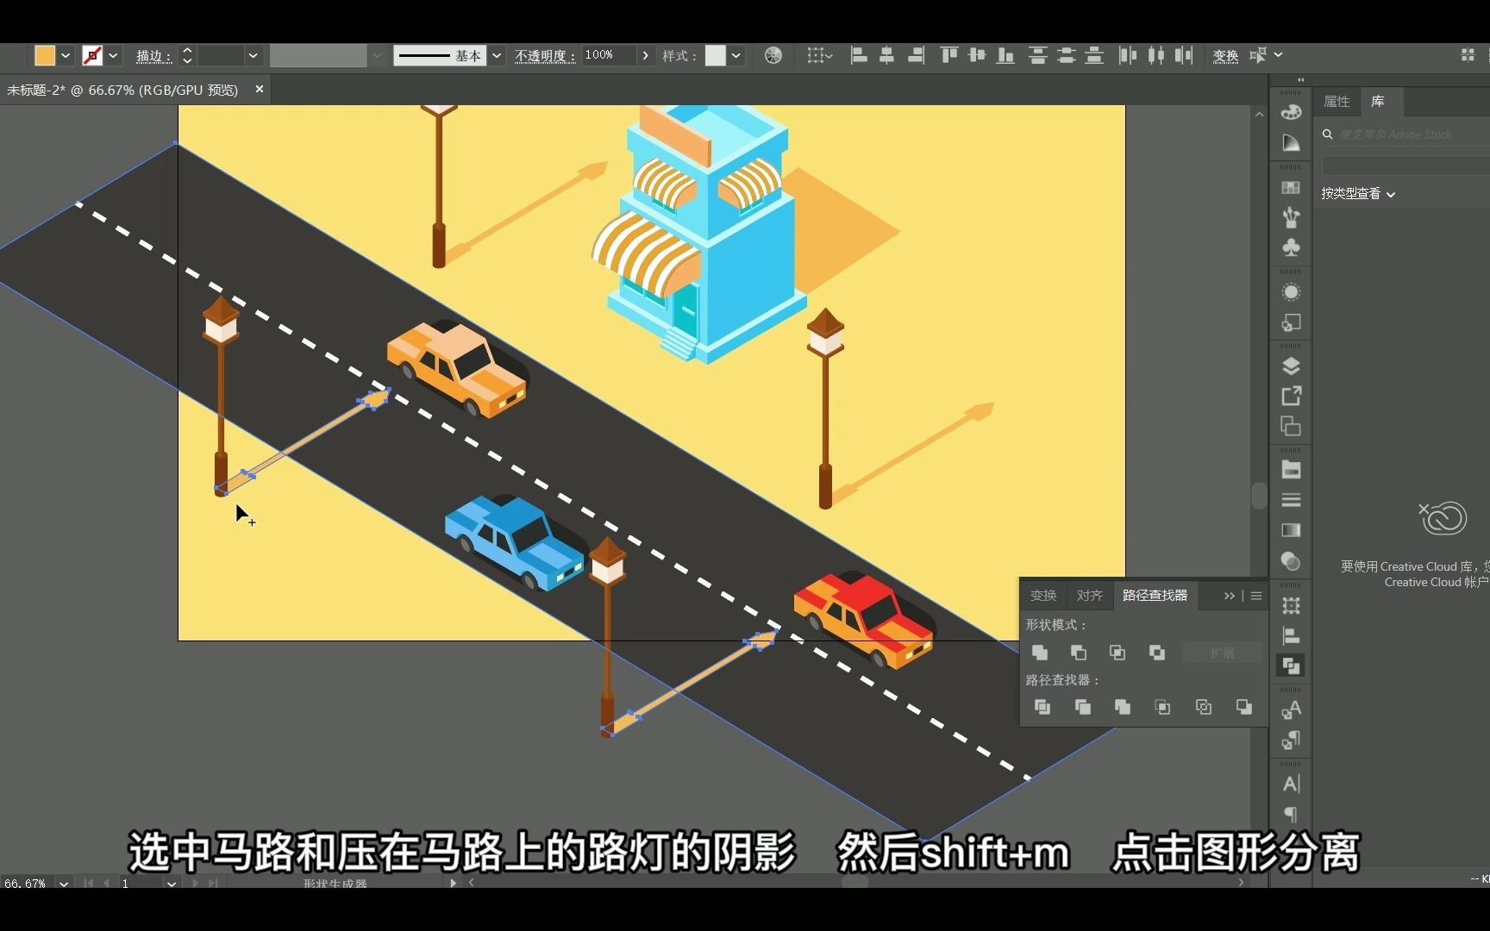Open the 按类型查看 dropdown in Libraries
This screenshot has height=931, width=1490.
[x=1358, y=194]
